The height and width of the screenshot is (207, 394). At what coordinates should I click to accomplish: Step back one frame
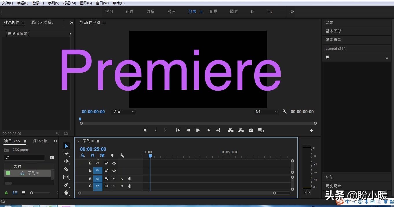188,130
